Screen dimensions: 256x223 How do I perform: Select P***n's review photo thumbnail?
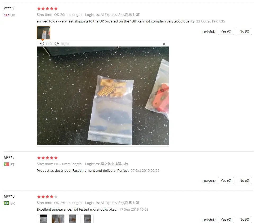pos(43,33)
